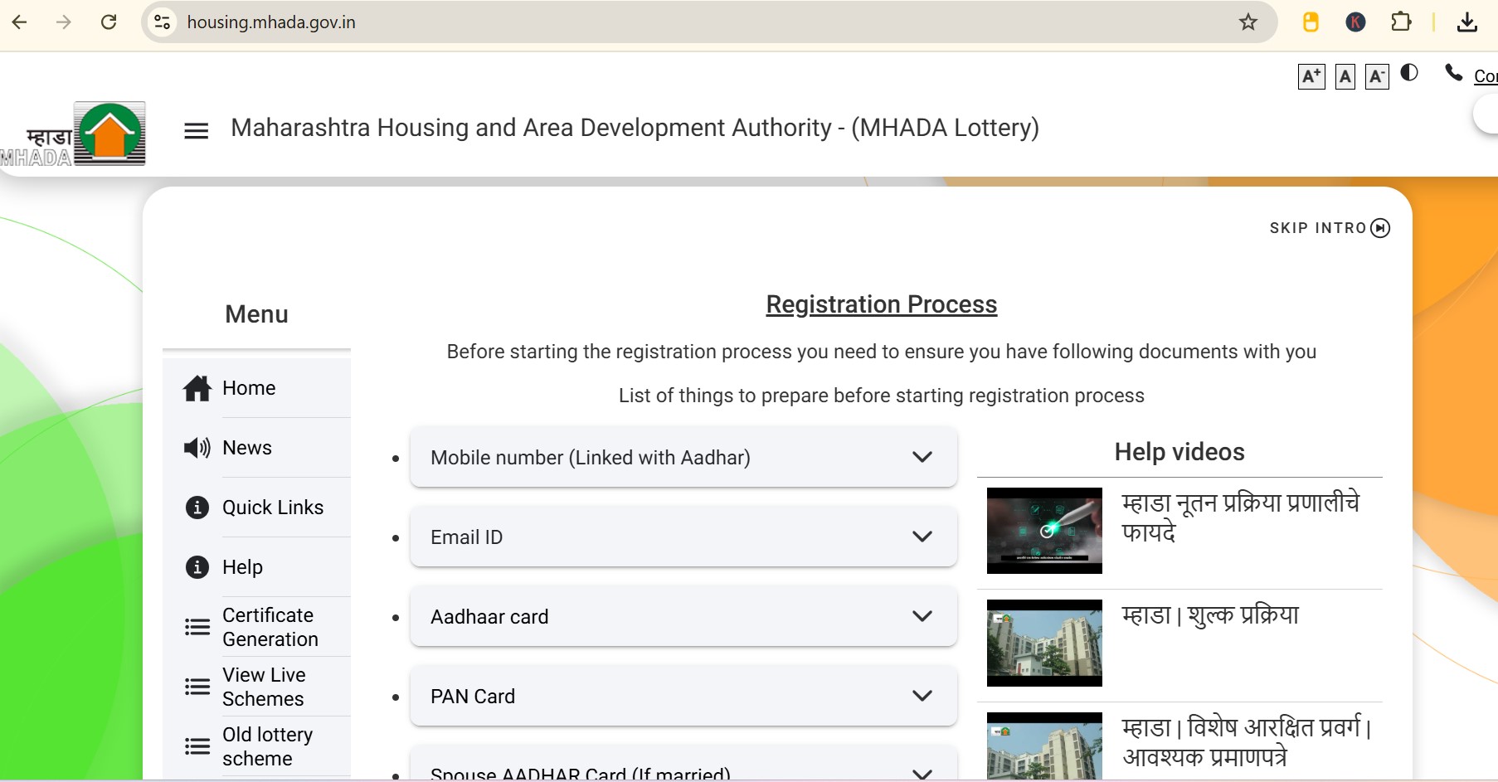This screenshot has height=782, width=1498.
Task: Open Home menu item
Action: pos(257,388)
